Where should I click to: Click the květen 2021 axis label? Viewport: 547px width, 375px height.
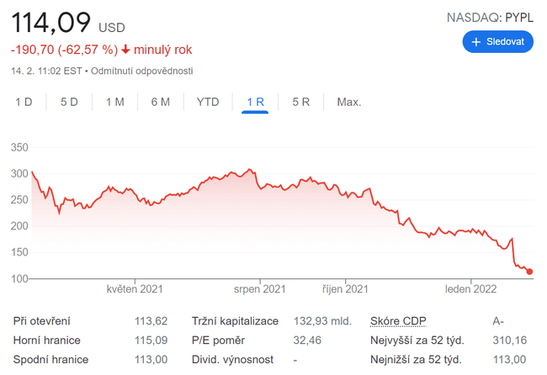(x=135, y=289)
